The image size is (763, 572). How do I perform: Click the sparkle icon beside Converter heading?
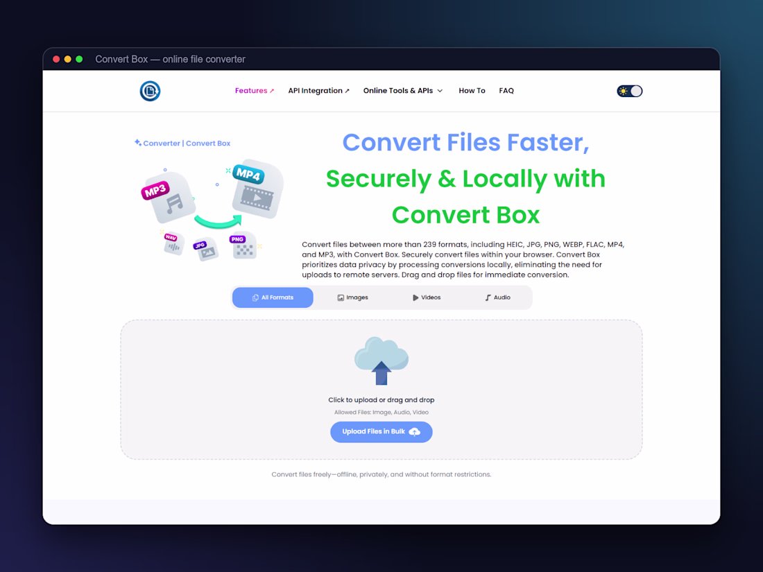pos(138,143)
